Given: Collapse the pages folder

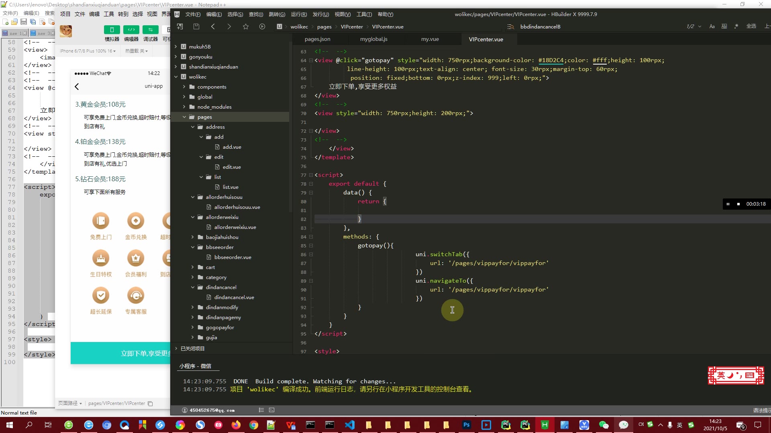Looking at the screenshot, I should coord(184,117).
